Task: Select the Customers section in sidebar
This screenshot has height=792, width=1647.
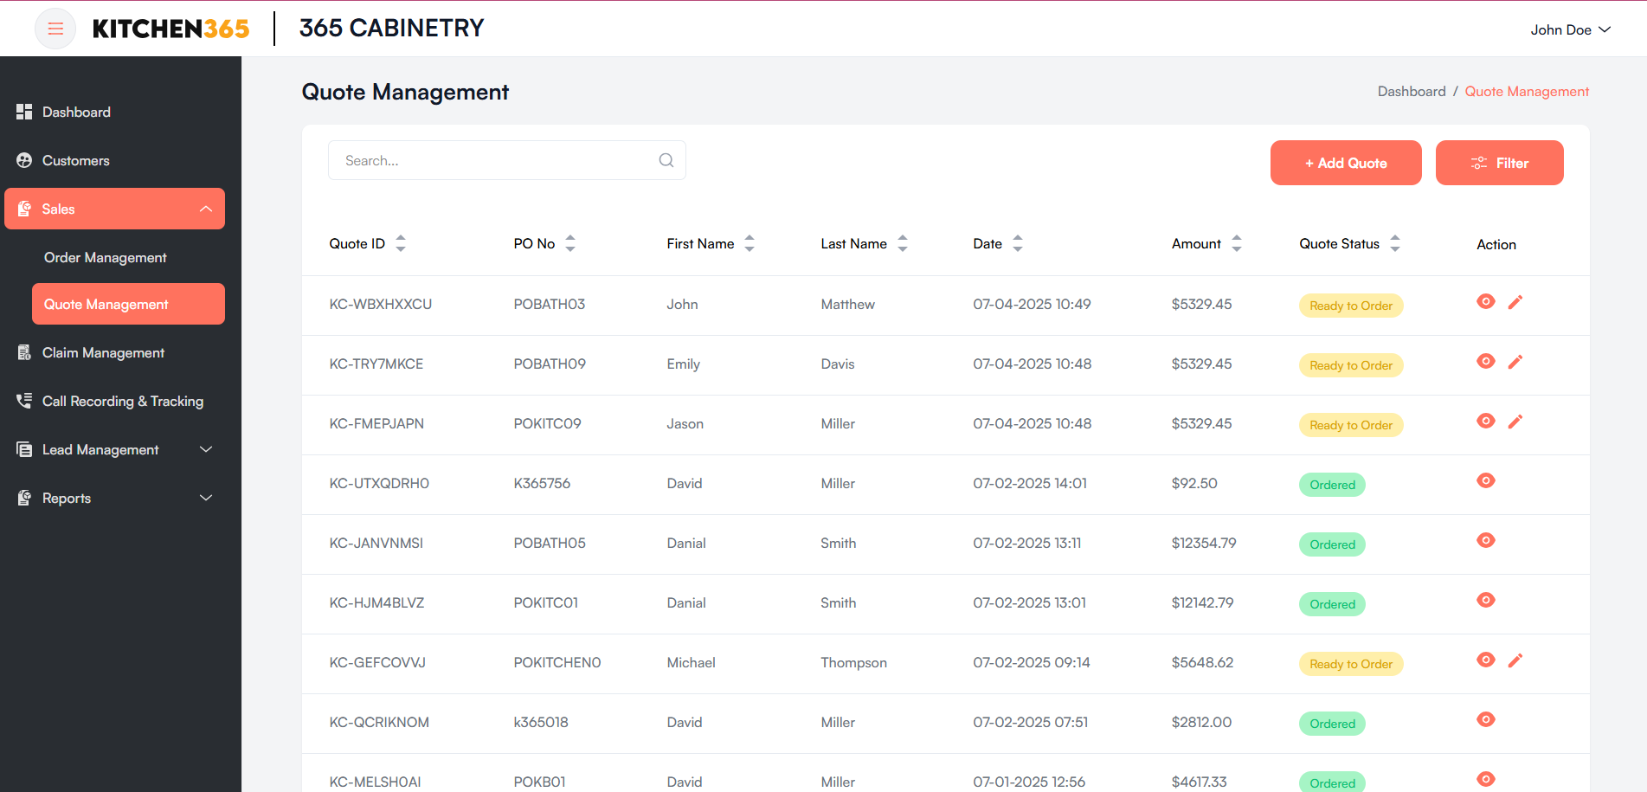Action: pyautogui.click(x=75, y=160)
